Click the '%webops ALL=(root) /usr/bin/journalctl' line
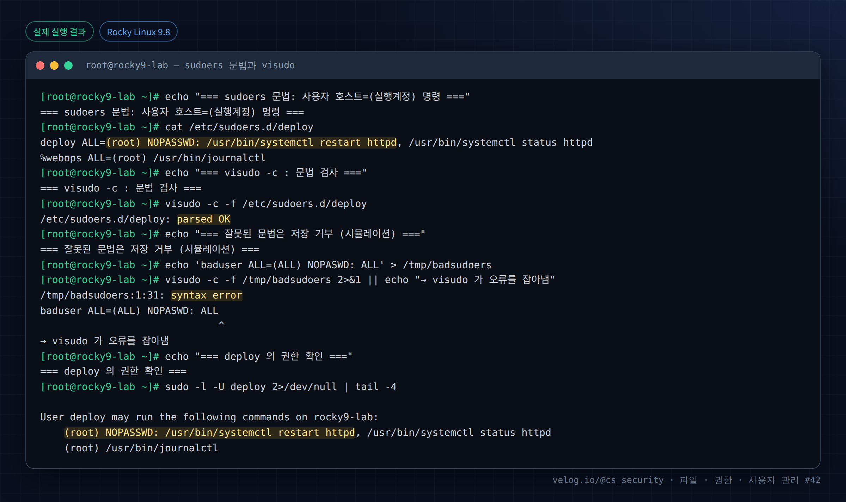Viewport: 846px width, 502px height. [x=153, y=158]
